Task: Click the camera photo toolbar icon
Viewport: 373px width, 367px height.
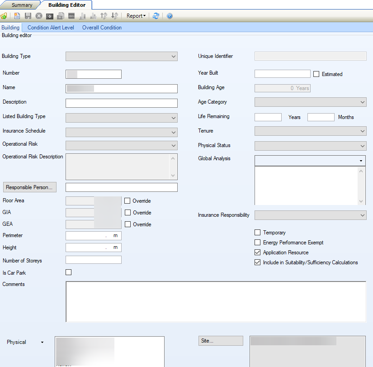Action: pos(50,16)
